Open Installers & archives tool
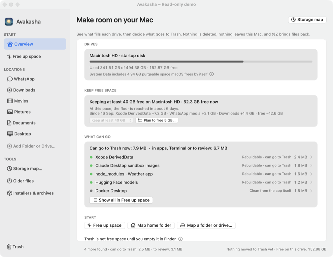 click(x=35, y=193)
